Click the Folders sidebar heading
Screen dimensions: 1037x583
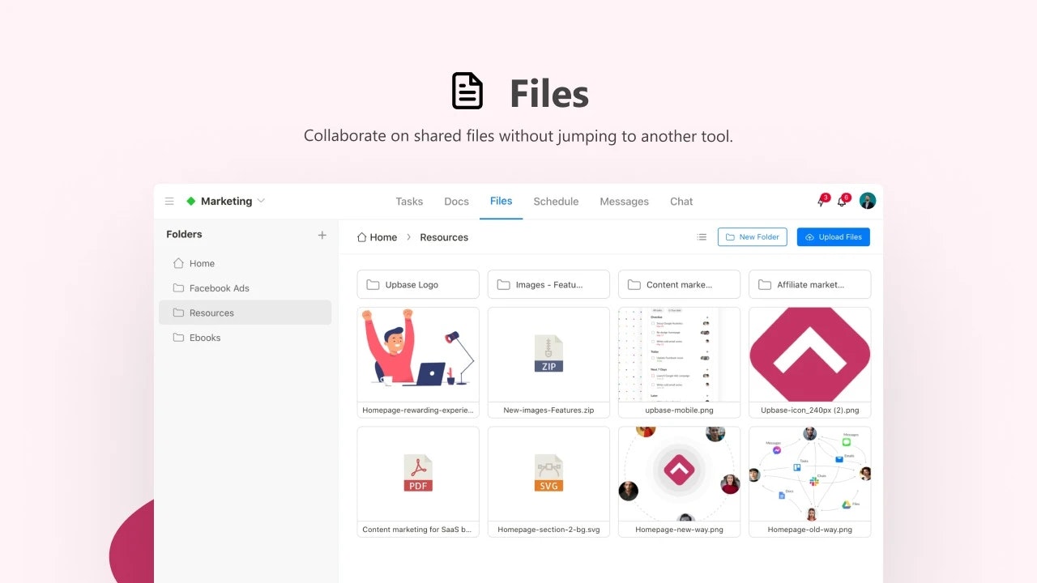pos(184,234)
